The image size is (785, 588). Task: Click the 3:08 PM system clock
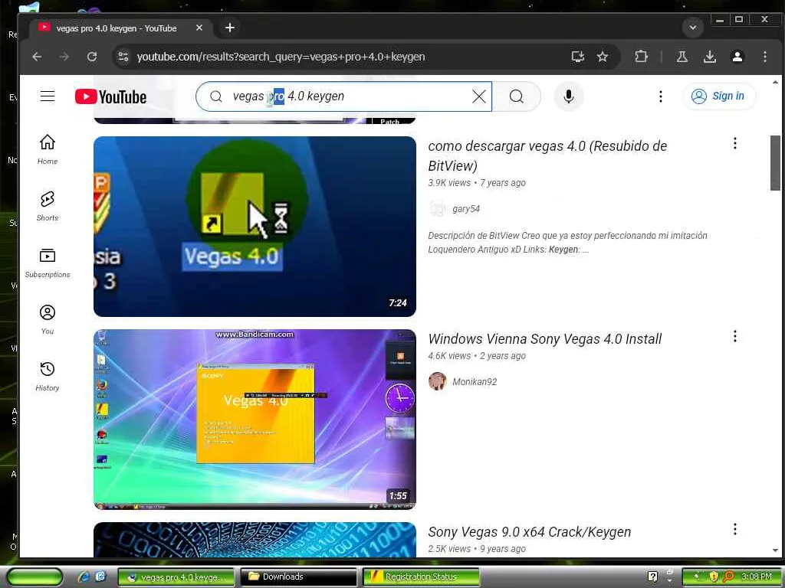(757, 577)
